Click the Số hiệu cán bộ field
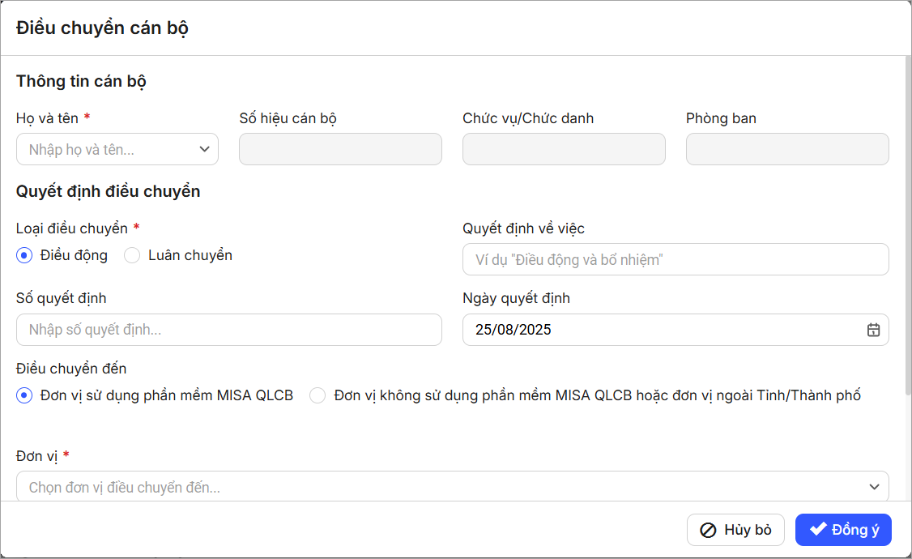The image size is (912, 559). [340, 149]
